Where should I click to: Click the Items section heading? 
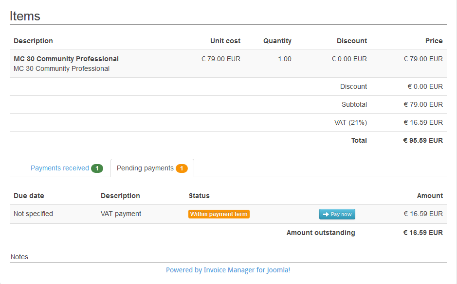coord(25,16)
